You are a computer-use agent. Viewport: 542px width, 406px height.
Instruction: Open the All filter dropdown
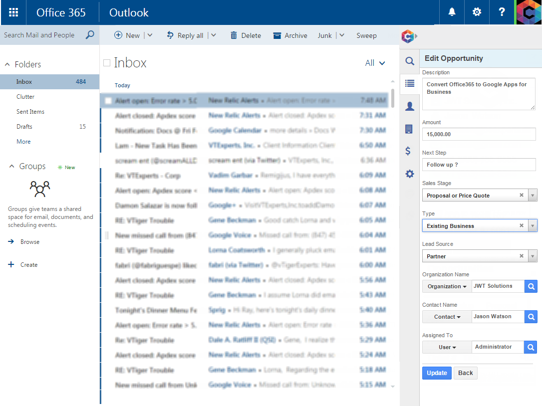375,63
